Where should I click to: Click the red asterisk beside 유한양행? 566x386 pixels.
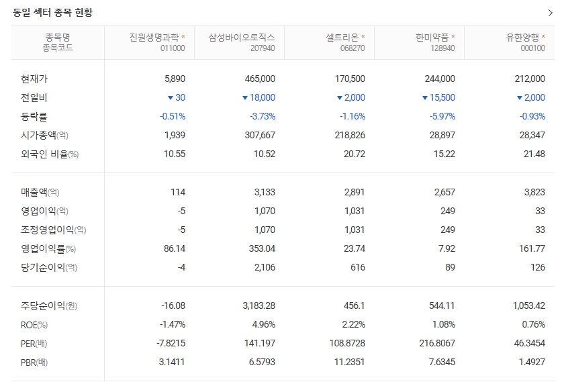point(543,37)
